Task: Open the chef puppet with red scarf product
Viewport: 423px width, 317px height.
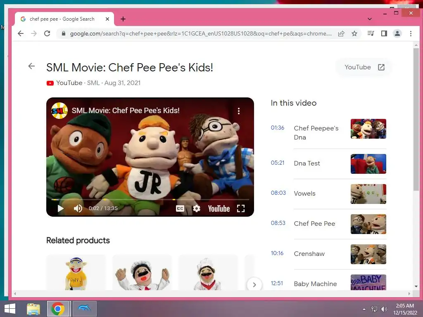Action: tap(208, 273)
